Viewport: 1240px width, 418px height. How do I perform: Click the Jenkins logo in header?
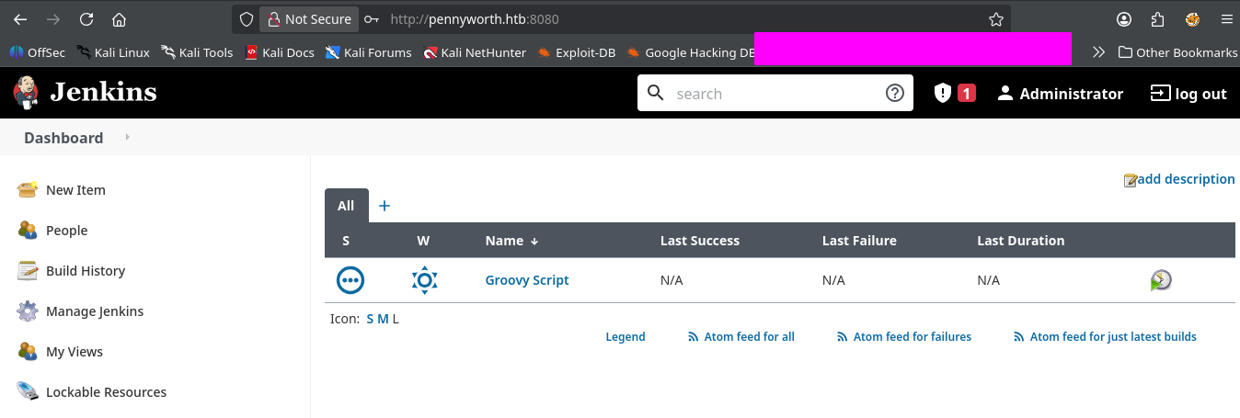[85, 93]
